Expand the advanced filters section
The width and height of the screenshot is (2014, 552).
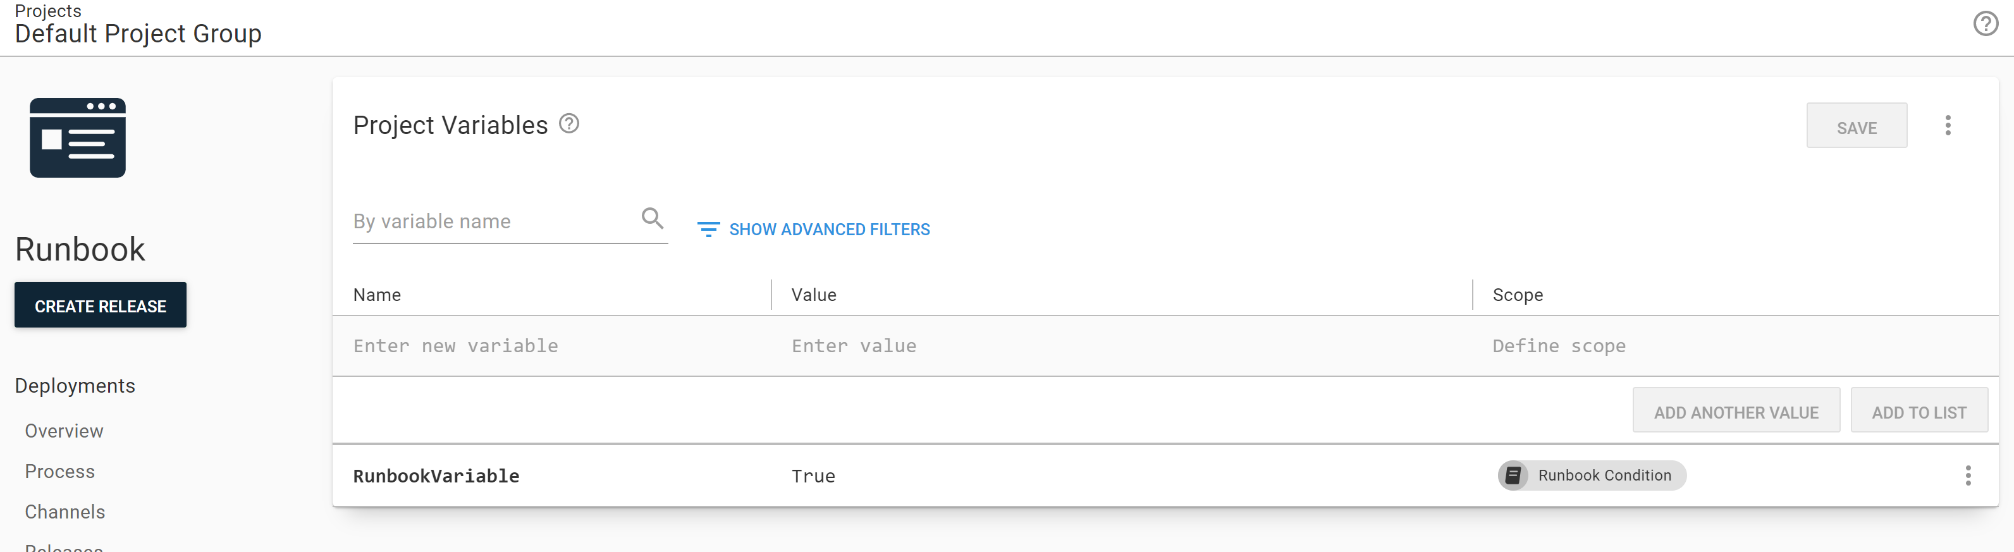point(830,229)
